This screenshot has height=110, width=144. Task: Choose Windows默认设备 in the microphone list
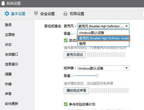tap(103, 33)
